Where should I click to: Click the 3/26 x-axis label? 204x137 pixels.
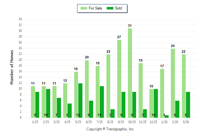coord(186,122)
